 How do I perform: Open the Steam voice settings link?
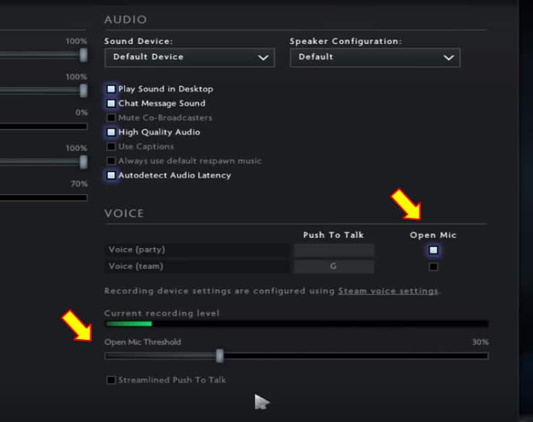click(388, 291)
